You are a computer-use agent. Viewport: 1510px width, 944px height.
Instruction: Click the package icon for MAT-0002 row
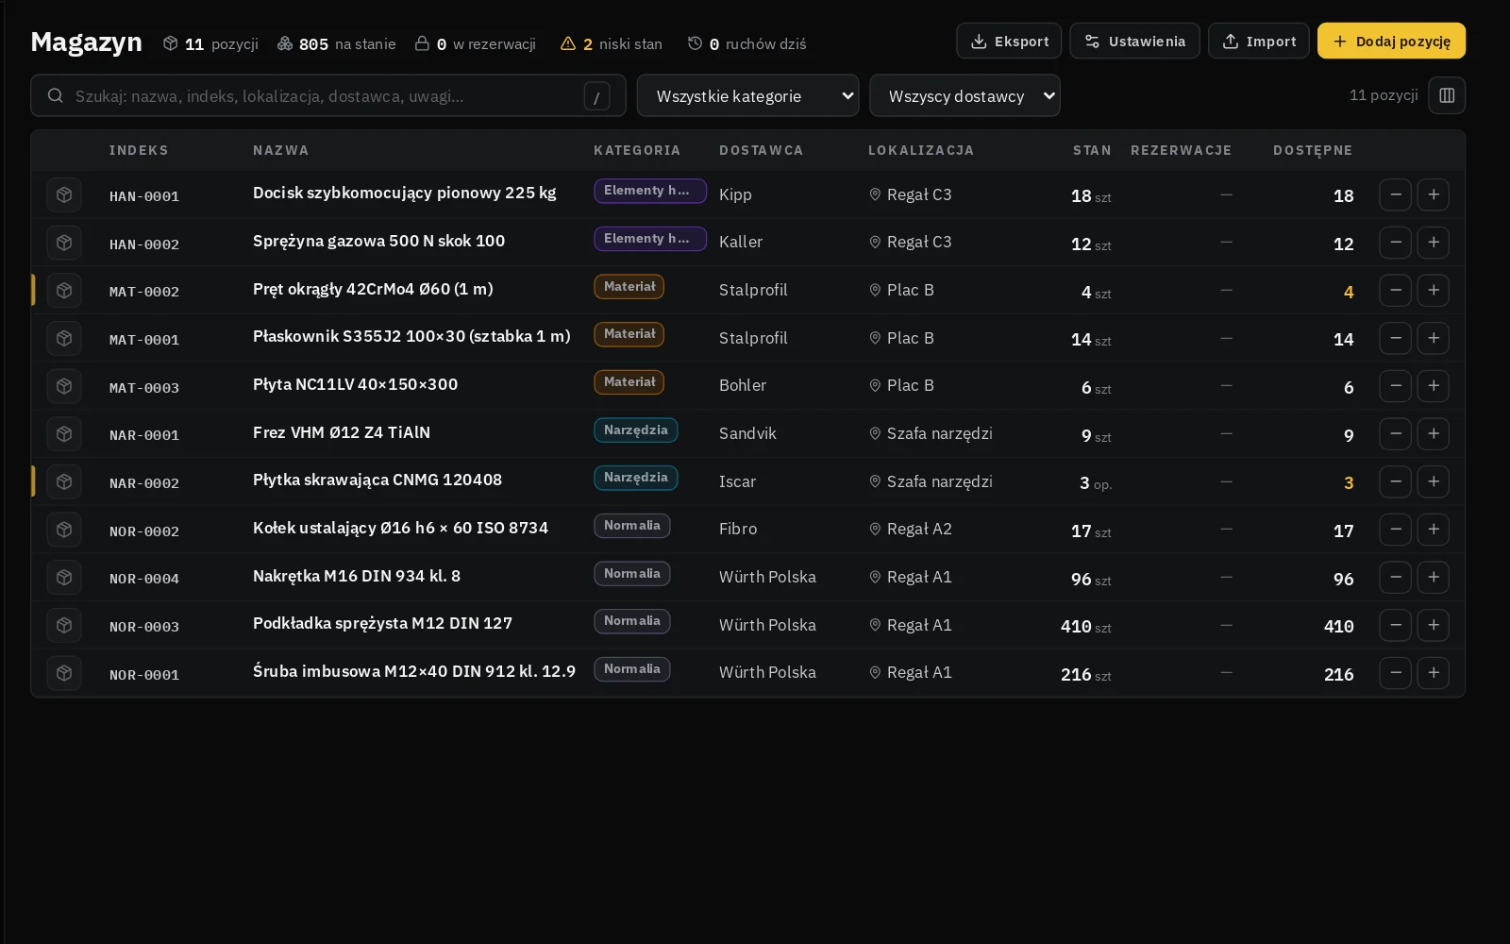(x=64, y=290)
